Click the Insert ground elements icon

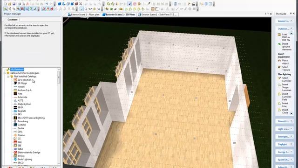click(279, 44)
